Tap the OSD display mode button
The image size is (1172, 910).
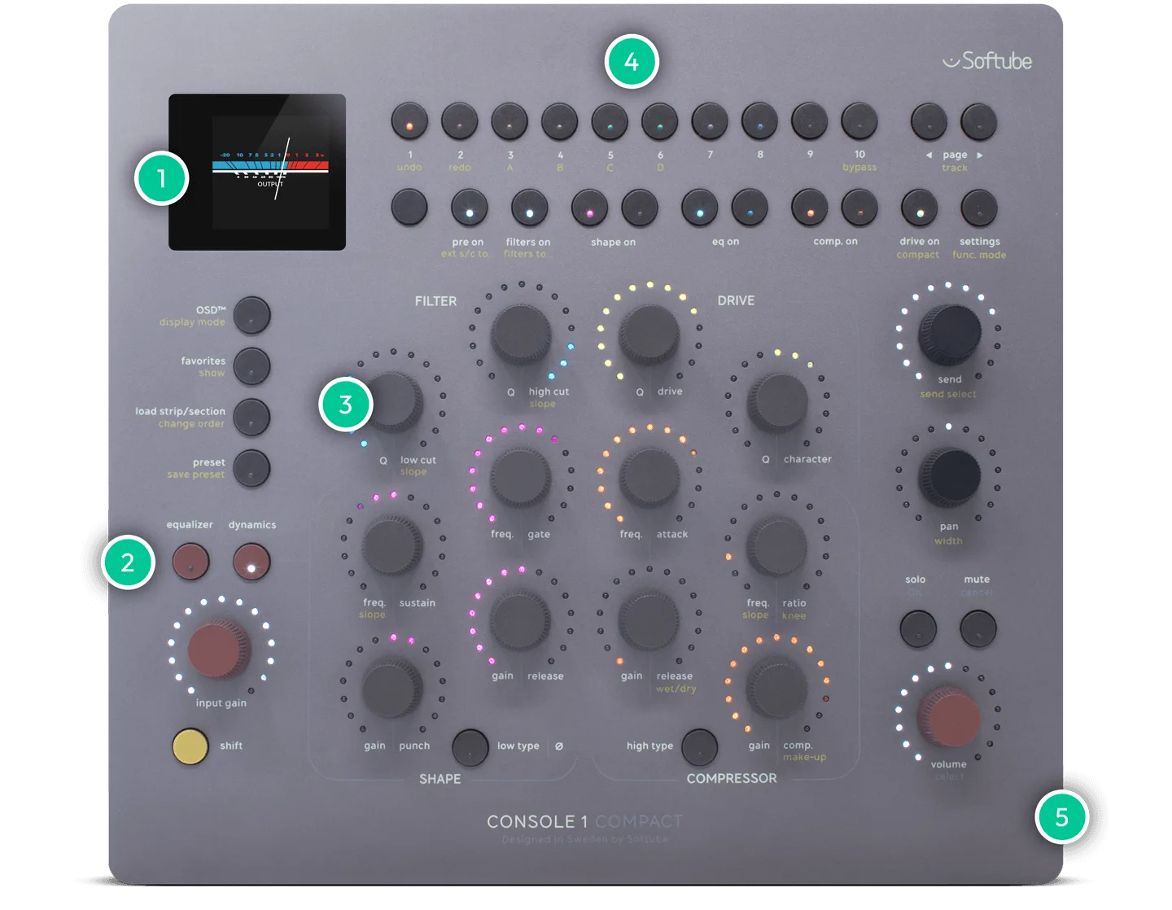click(x=251, y=315)
